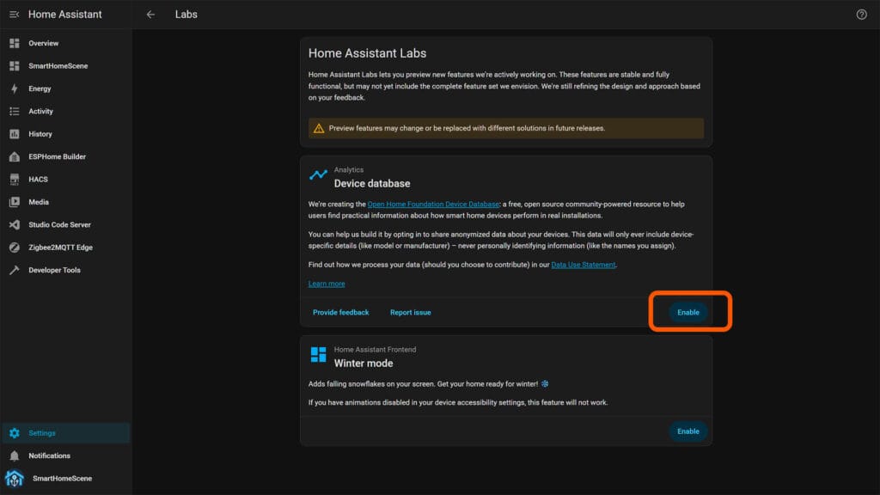Open the help question mark icon

click(x=861, y=15)
